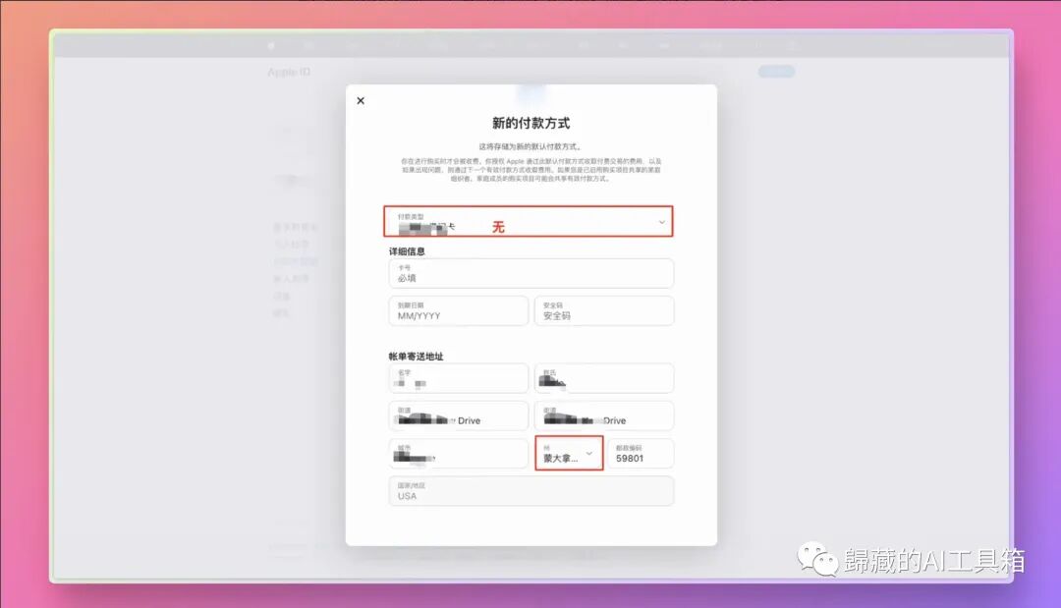Focus the 城市 field
This screenshot has height=608, width=1061.
458,453
